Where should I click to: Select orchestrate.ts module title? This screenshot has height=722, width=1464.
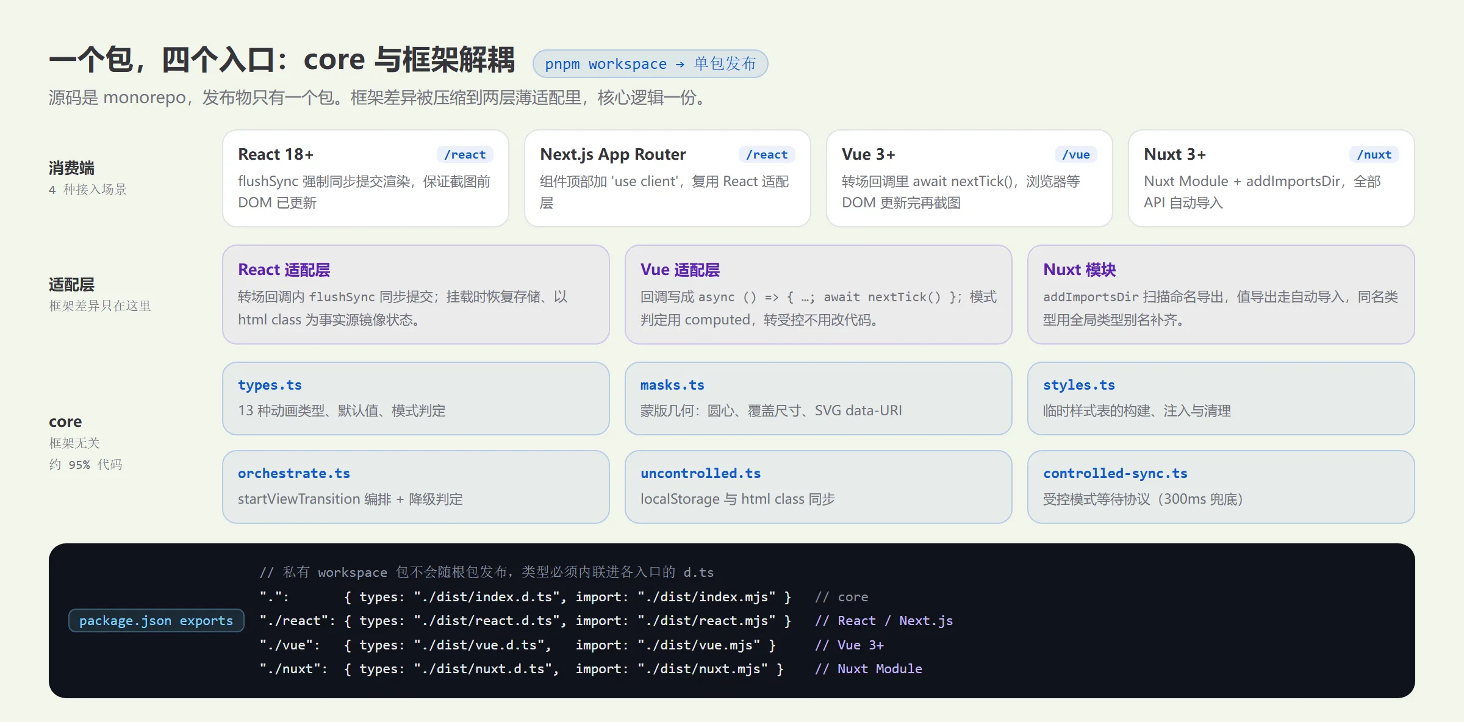click(x=294, y=473)
